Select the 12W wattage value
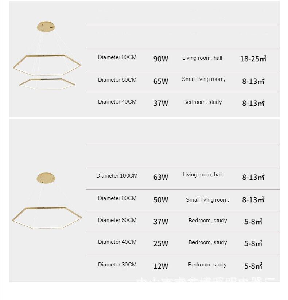Image resolution: width=288 pixels, height=300 pixels. click(161, 266)
